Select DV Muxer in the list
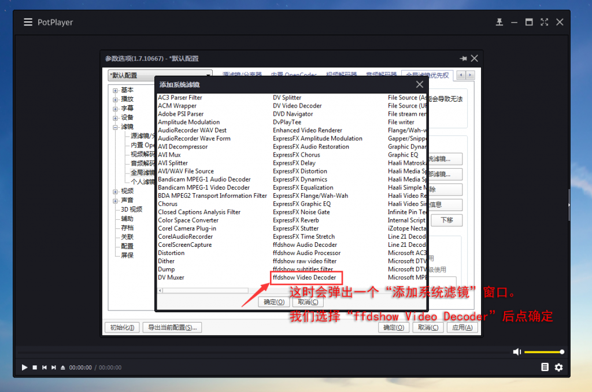Screen dimensions: 592x392 point(171,278)
